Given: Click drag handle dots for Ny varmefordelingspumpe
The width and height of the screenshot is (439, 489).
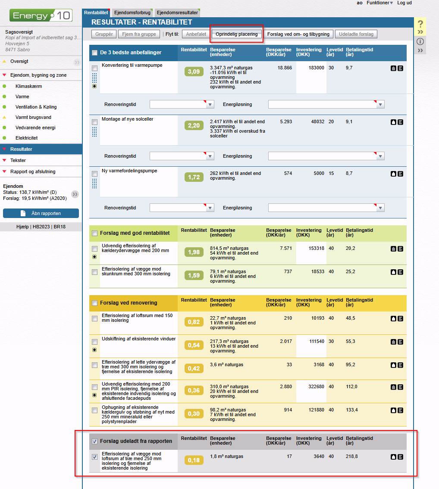Looking at the screenshot, I should (94, 184).
